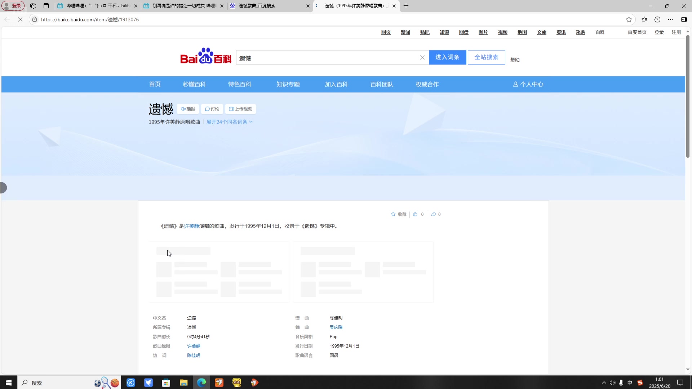Click 贴吧 in top Baidu links
Screen dimensions: 692x389
tap(425, 32)
